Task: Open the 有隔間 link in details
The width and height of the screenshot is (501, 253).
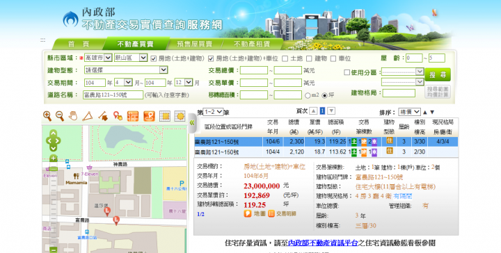Action: [x=403, y=196]
